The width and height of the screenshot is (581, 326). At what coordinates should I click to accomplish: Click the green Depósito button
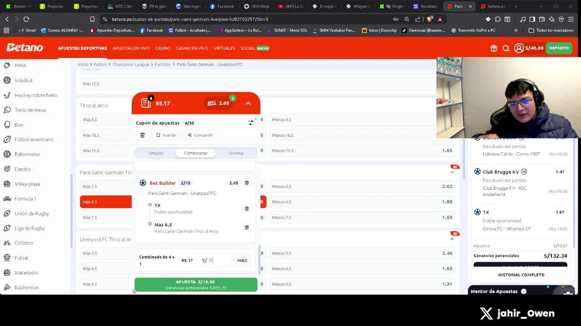coord(559,48)
